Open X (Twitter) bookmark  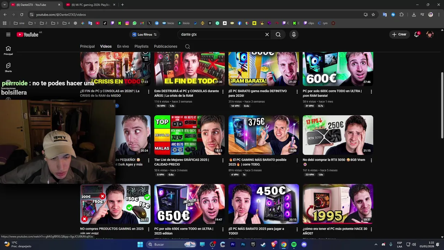149,23
